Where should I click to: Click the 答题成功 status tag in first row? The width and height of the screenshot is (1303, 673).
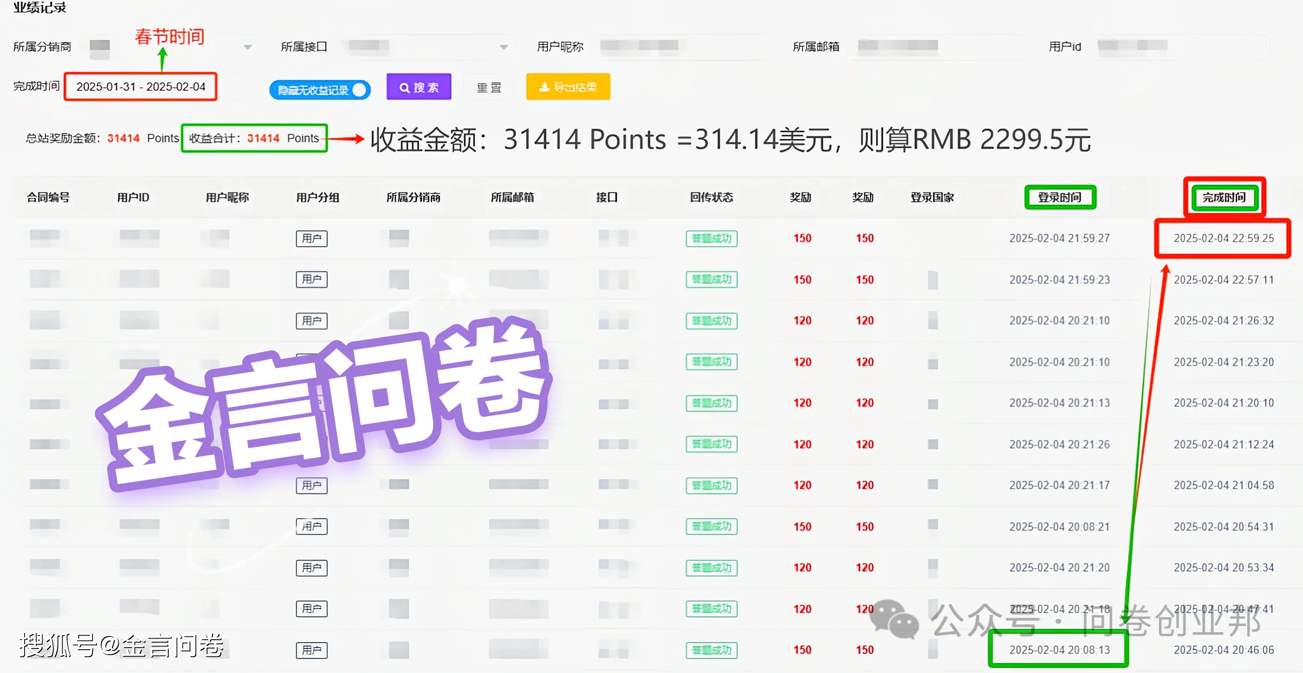[711, 238]
